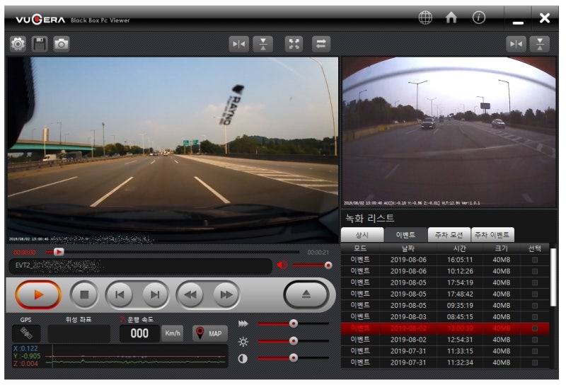Click the 위성 좌표 coordinates field
This screenshot has height=385, width=566.
click(x=79, y=333)
